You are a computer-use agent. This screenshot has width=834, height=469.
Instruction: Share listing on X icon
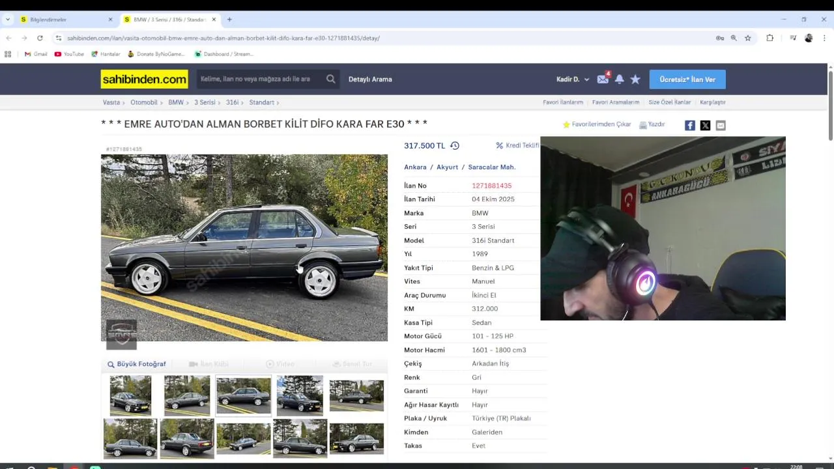pyautogui.click(x=705, y=125)
